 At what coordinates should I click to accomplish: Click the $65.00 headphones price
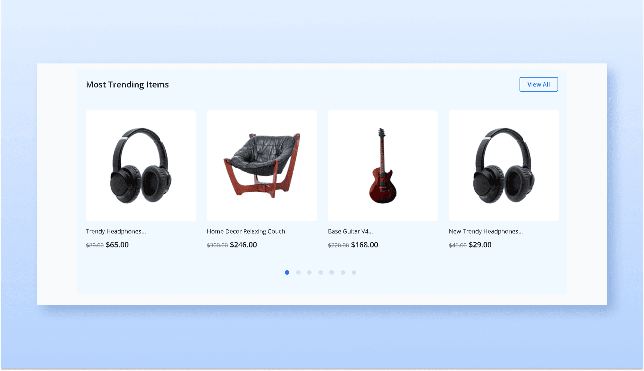117,245
